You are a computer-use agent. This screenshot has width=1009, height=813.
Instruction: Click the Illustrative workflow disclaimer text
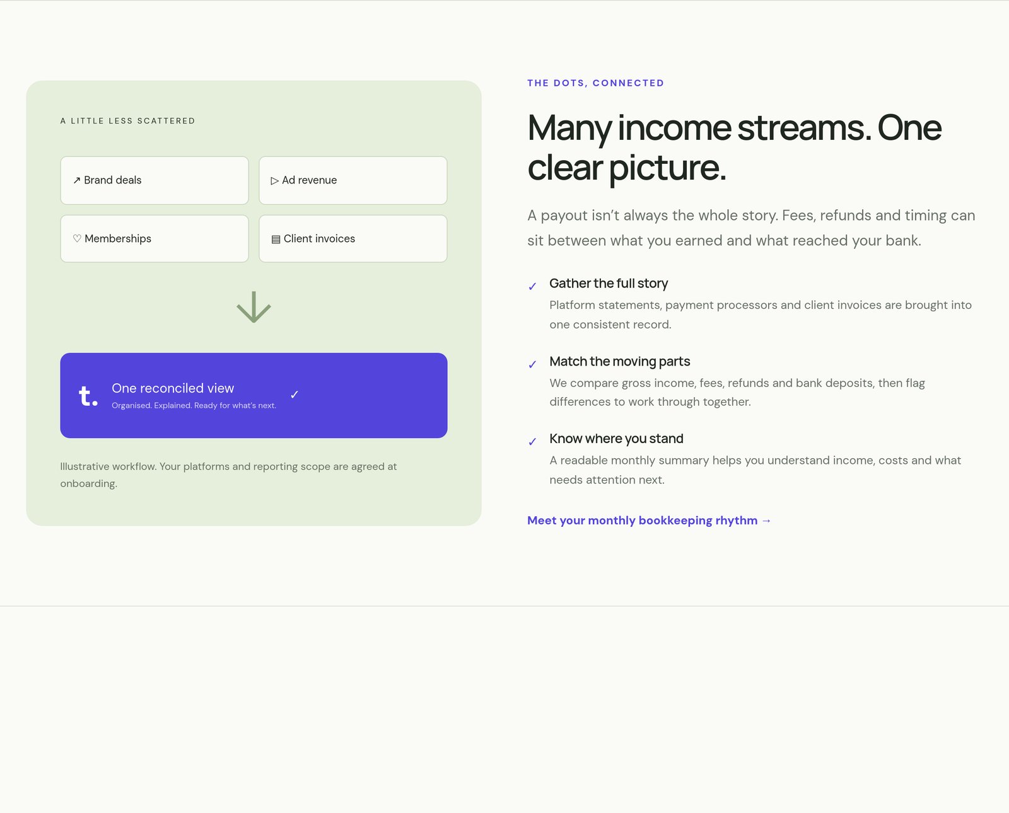[x=228, y=475]
